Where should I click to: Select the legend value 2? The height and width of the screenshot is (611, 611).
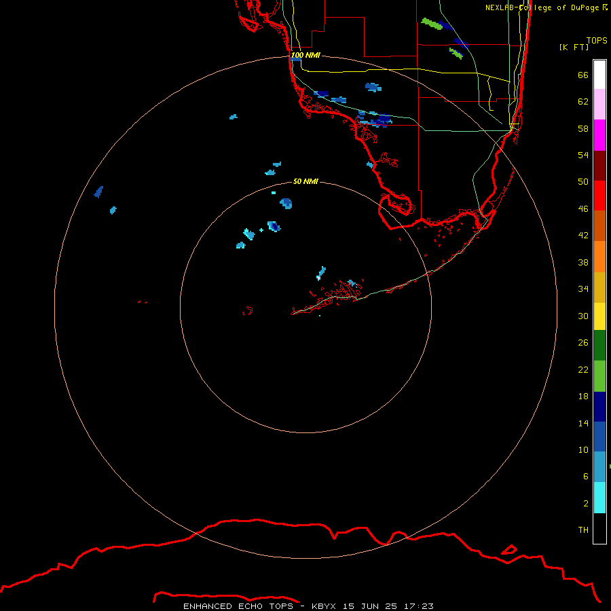585,504
